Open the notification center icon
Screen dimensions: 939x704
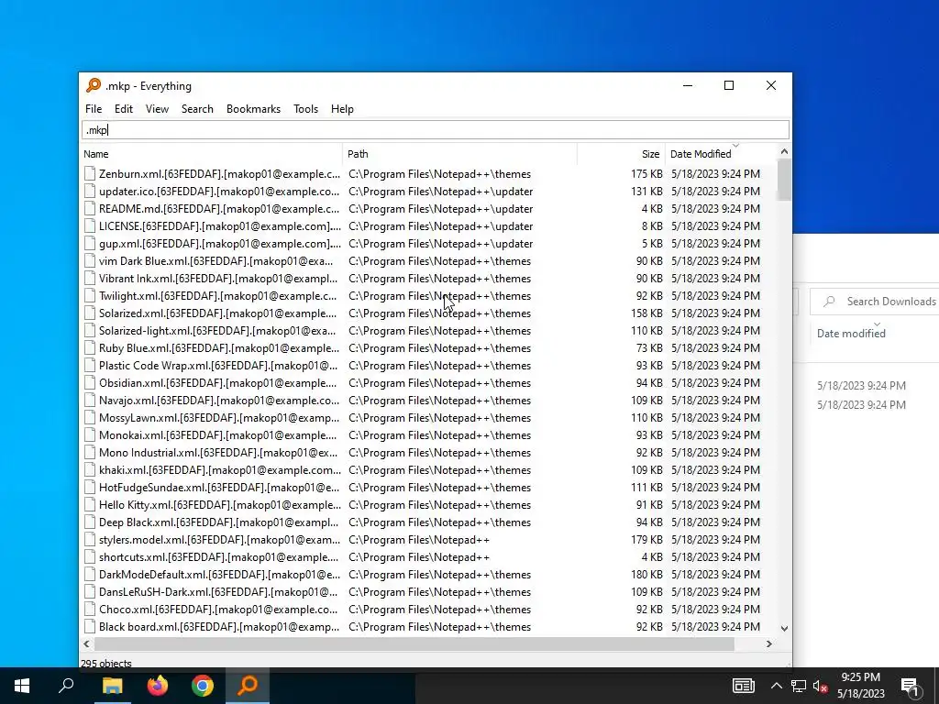911,687
